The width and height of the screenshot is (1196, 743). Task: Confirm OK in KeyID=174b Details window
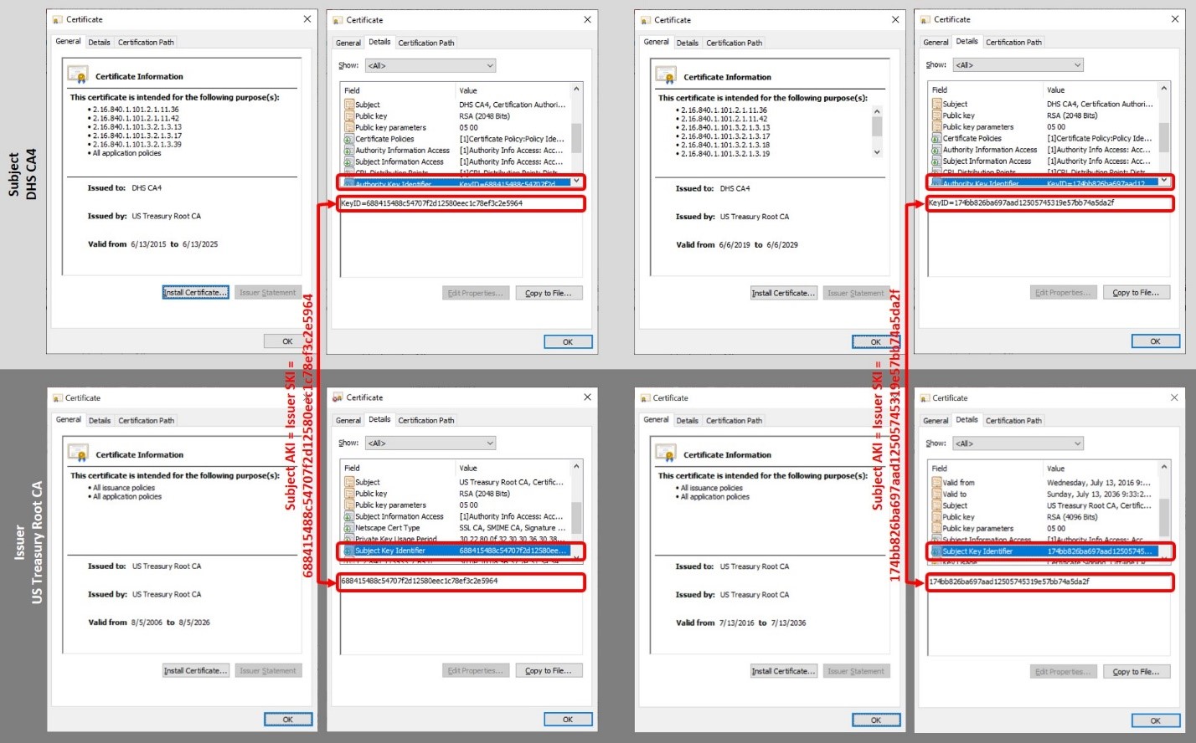click(x=1155, y=341)
